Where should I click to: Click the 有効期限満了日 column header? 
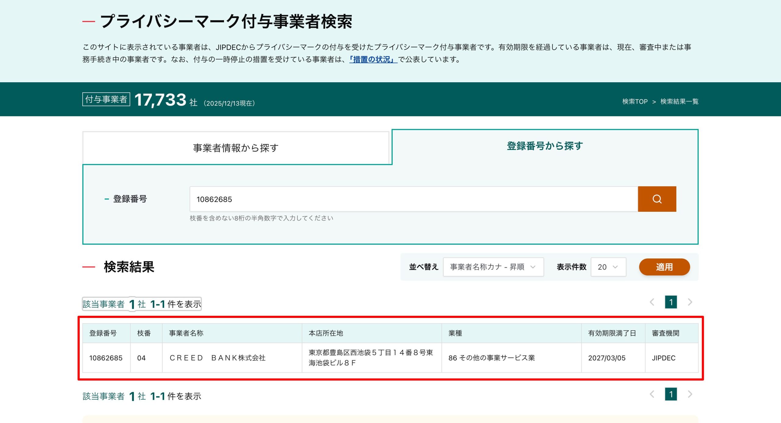click(613, 333)
